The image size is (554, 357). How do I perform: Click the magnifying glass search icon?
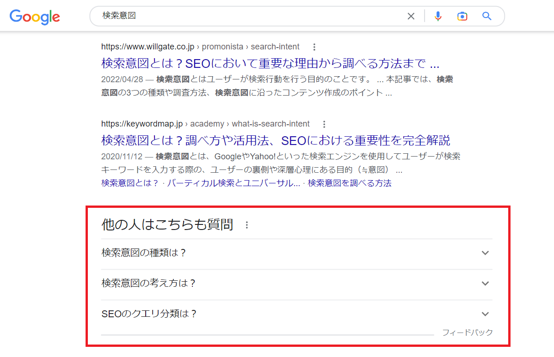(486, 16)
